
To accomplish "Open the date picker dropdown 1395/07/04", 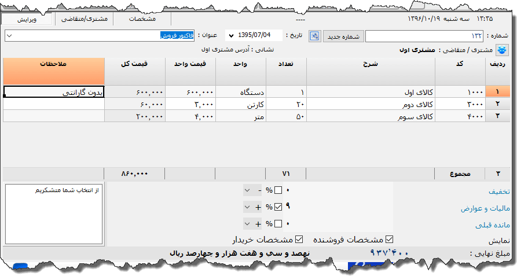I will (231, 35).
